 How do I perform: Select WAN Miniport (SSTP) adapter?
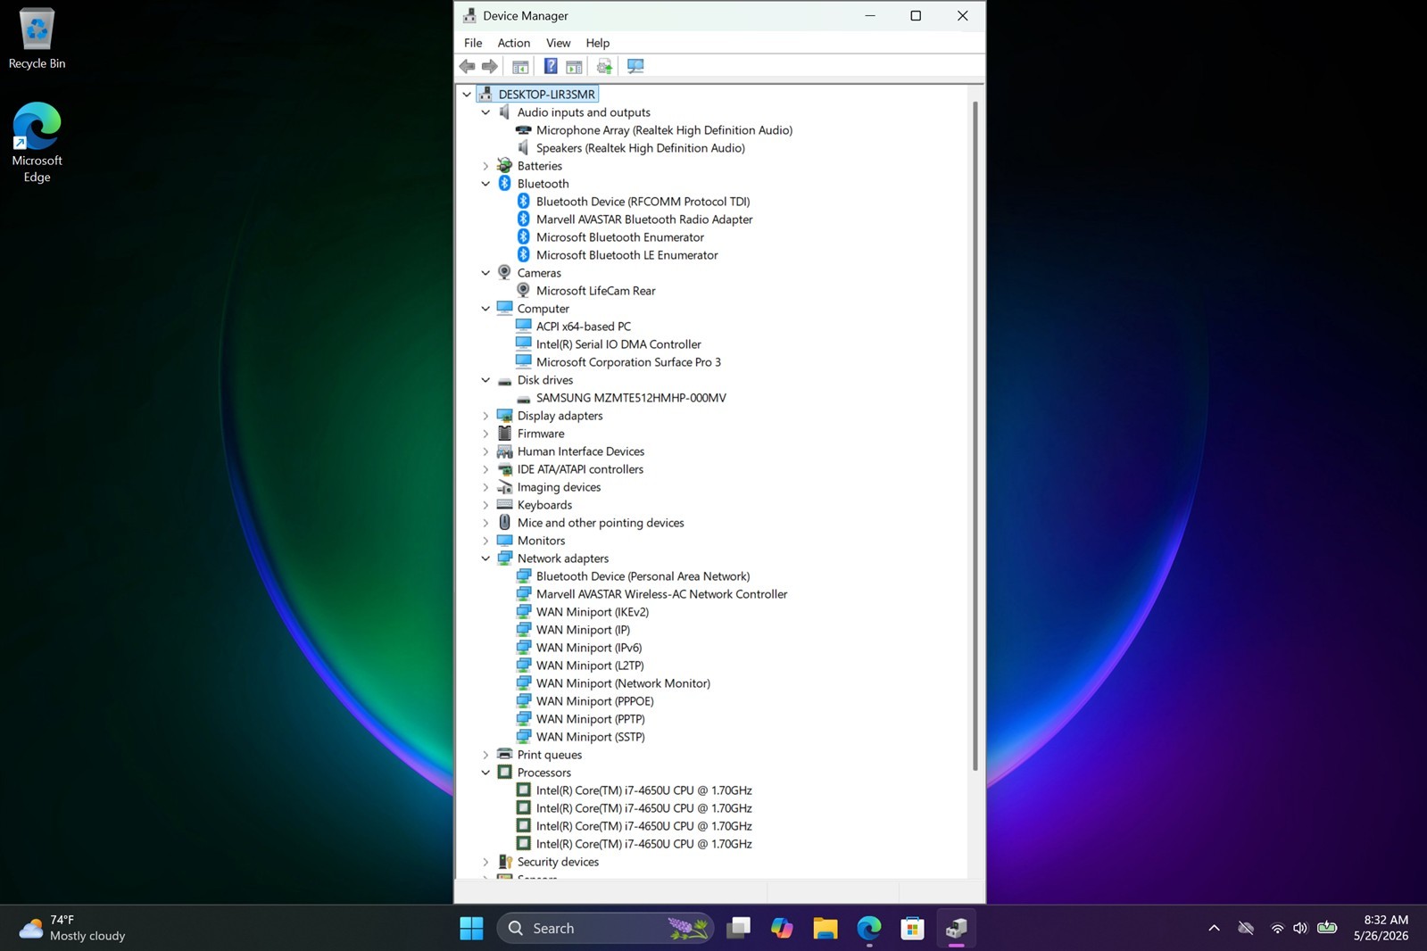pos(590,737)
